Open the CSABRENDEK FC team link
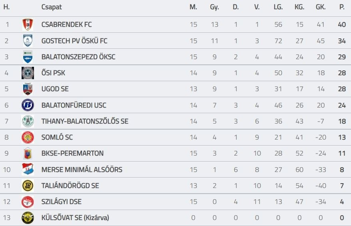351x226 pixels. (66, 25)
